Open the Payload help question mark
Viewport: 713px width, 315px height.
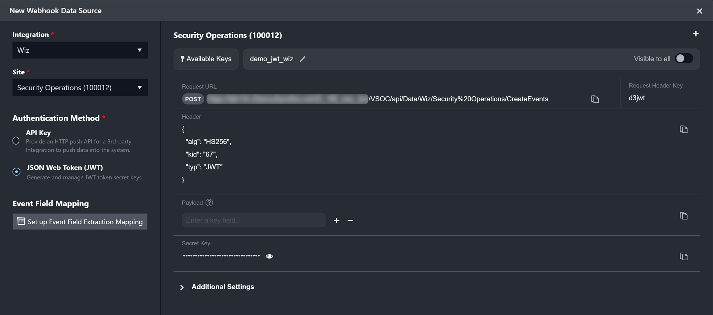[209, 203]
